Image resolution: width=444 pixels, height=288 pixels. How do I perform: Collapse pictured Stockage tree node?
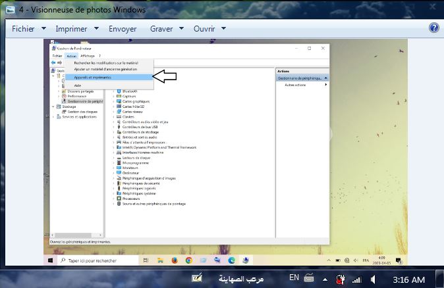click(53, 107)
